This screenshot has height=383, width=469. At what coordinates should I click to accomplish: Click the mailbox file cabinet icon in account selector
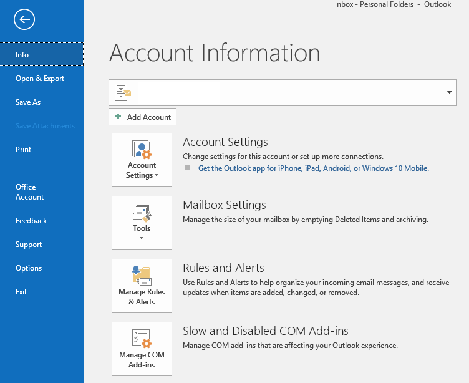pyautogui.click(x=123, y=92)
